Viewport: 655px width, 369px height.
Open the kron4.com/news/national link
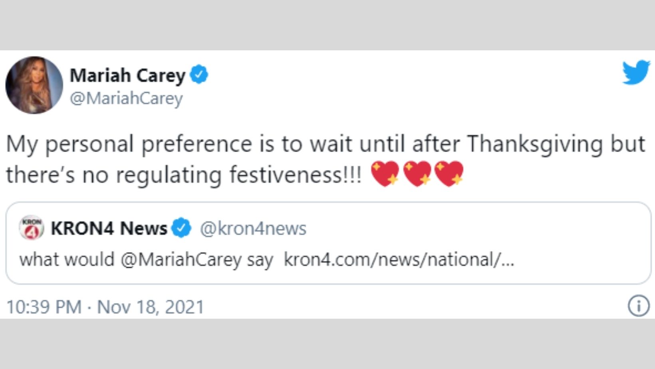(399, 260)
